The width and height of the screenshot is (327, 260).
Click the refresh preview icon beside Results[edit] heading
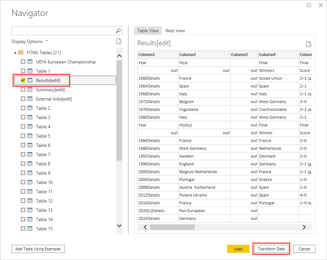(309, 44)
